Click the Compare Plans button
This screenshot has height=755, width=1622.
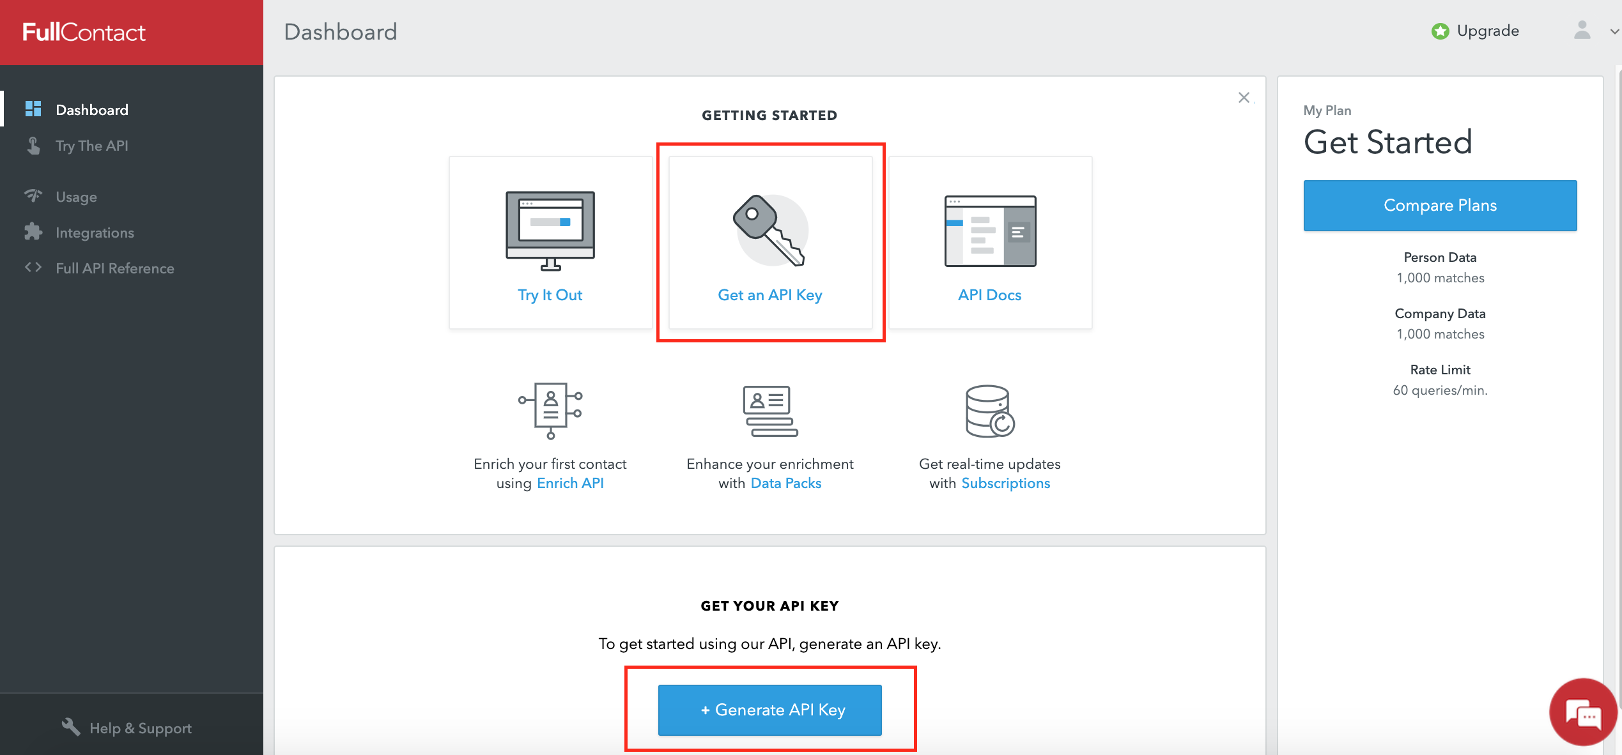[1440, 205]
